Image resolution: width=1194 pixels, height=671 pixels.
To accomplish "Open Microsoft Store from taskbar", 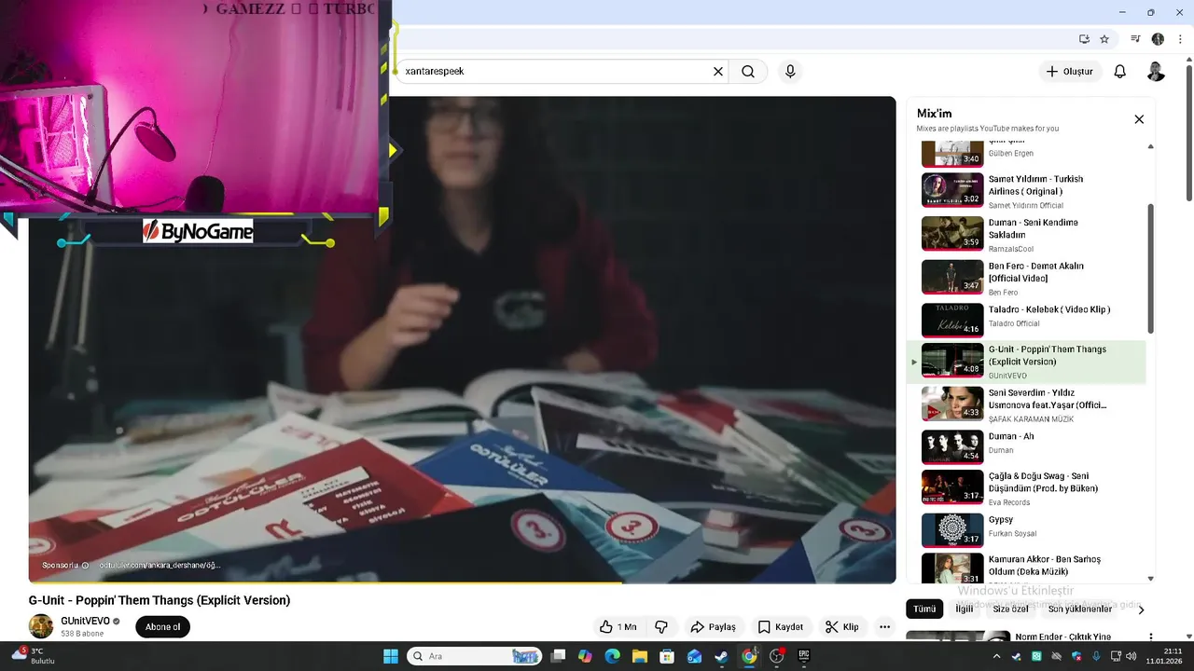I will [x=667, y=656].
